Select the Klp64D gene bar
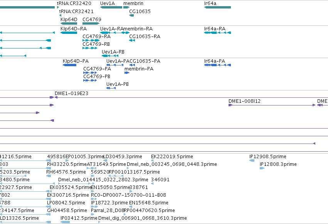 tap(69, 23)
